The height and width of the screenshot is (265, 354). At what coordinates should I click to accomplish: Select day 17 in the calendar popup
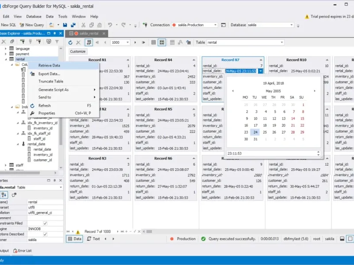[254, 125]
